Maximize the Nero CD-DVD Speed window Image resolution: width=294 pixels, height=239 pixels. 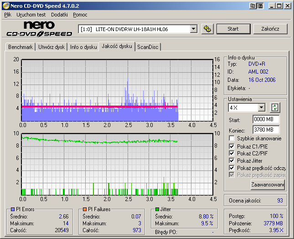pyautogui.click(x=279, y=6)
